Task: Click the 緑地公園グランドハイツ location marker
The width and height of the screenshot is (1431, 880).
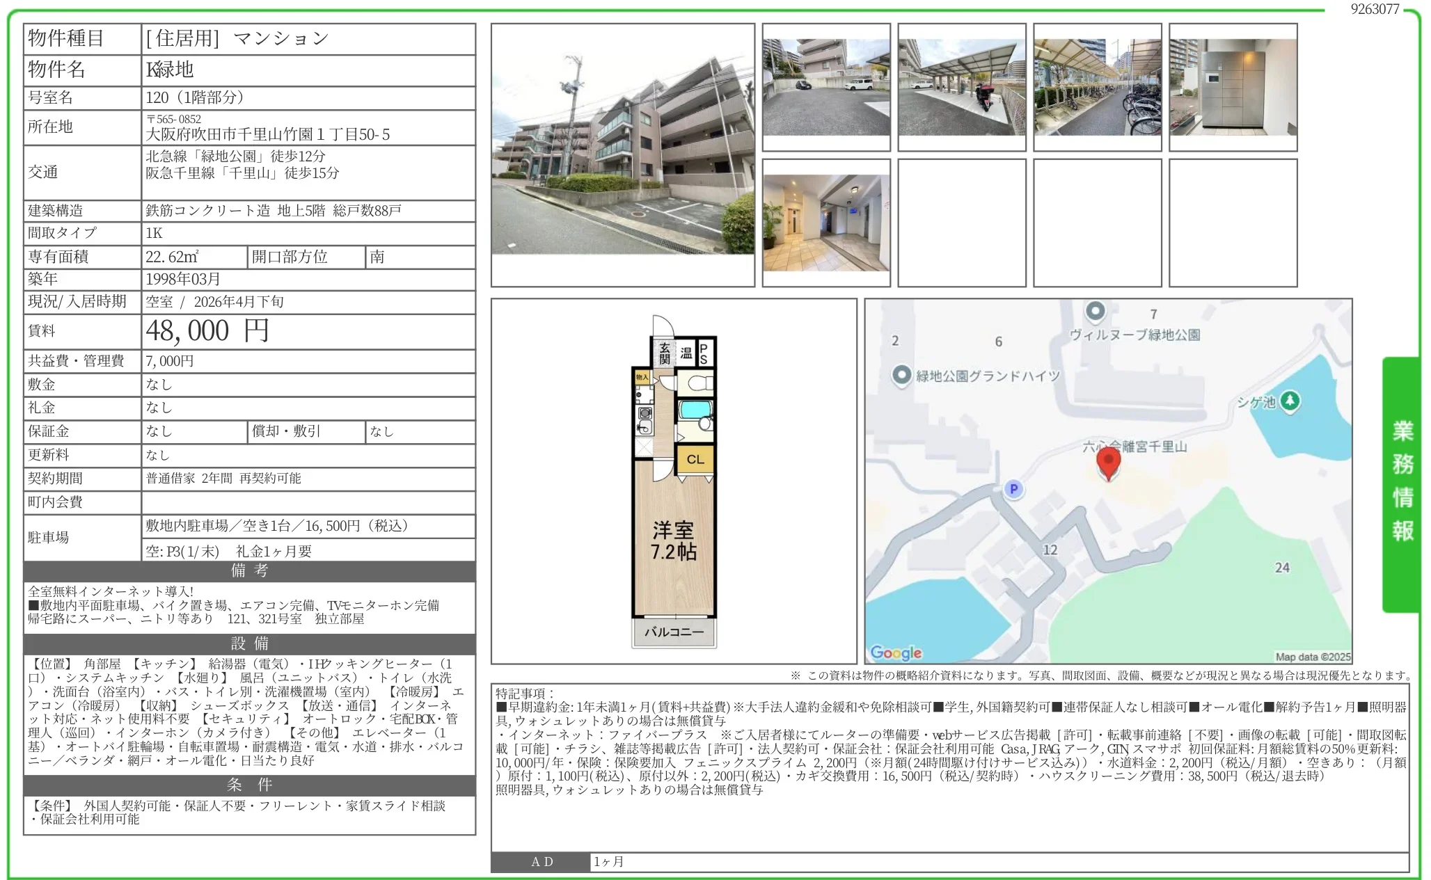Action: pos(901,374)
